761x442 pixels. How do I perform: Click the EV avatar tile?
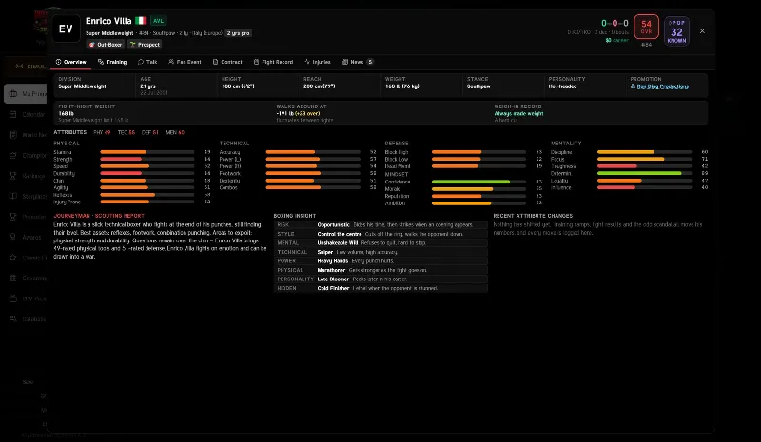click(66, 29)
